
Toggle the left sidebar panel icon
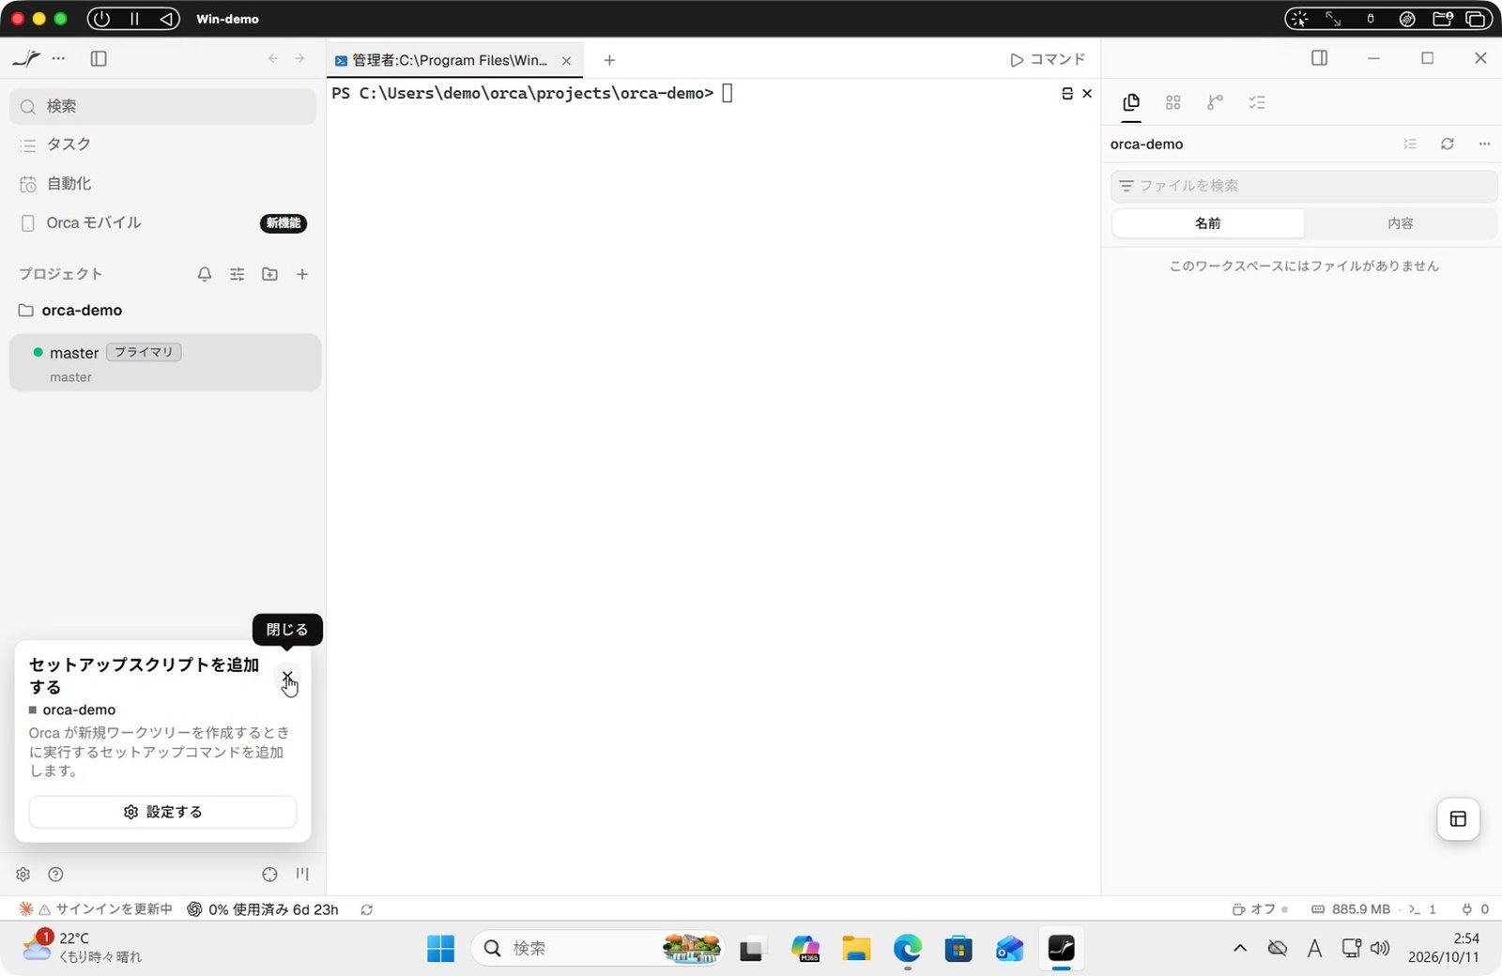99,58
